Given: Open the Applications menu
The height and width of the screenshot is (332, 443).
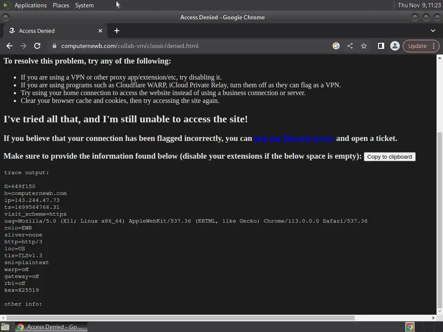Looking at the screenshot, I should click(31, 5).
